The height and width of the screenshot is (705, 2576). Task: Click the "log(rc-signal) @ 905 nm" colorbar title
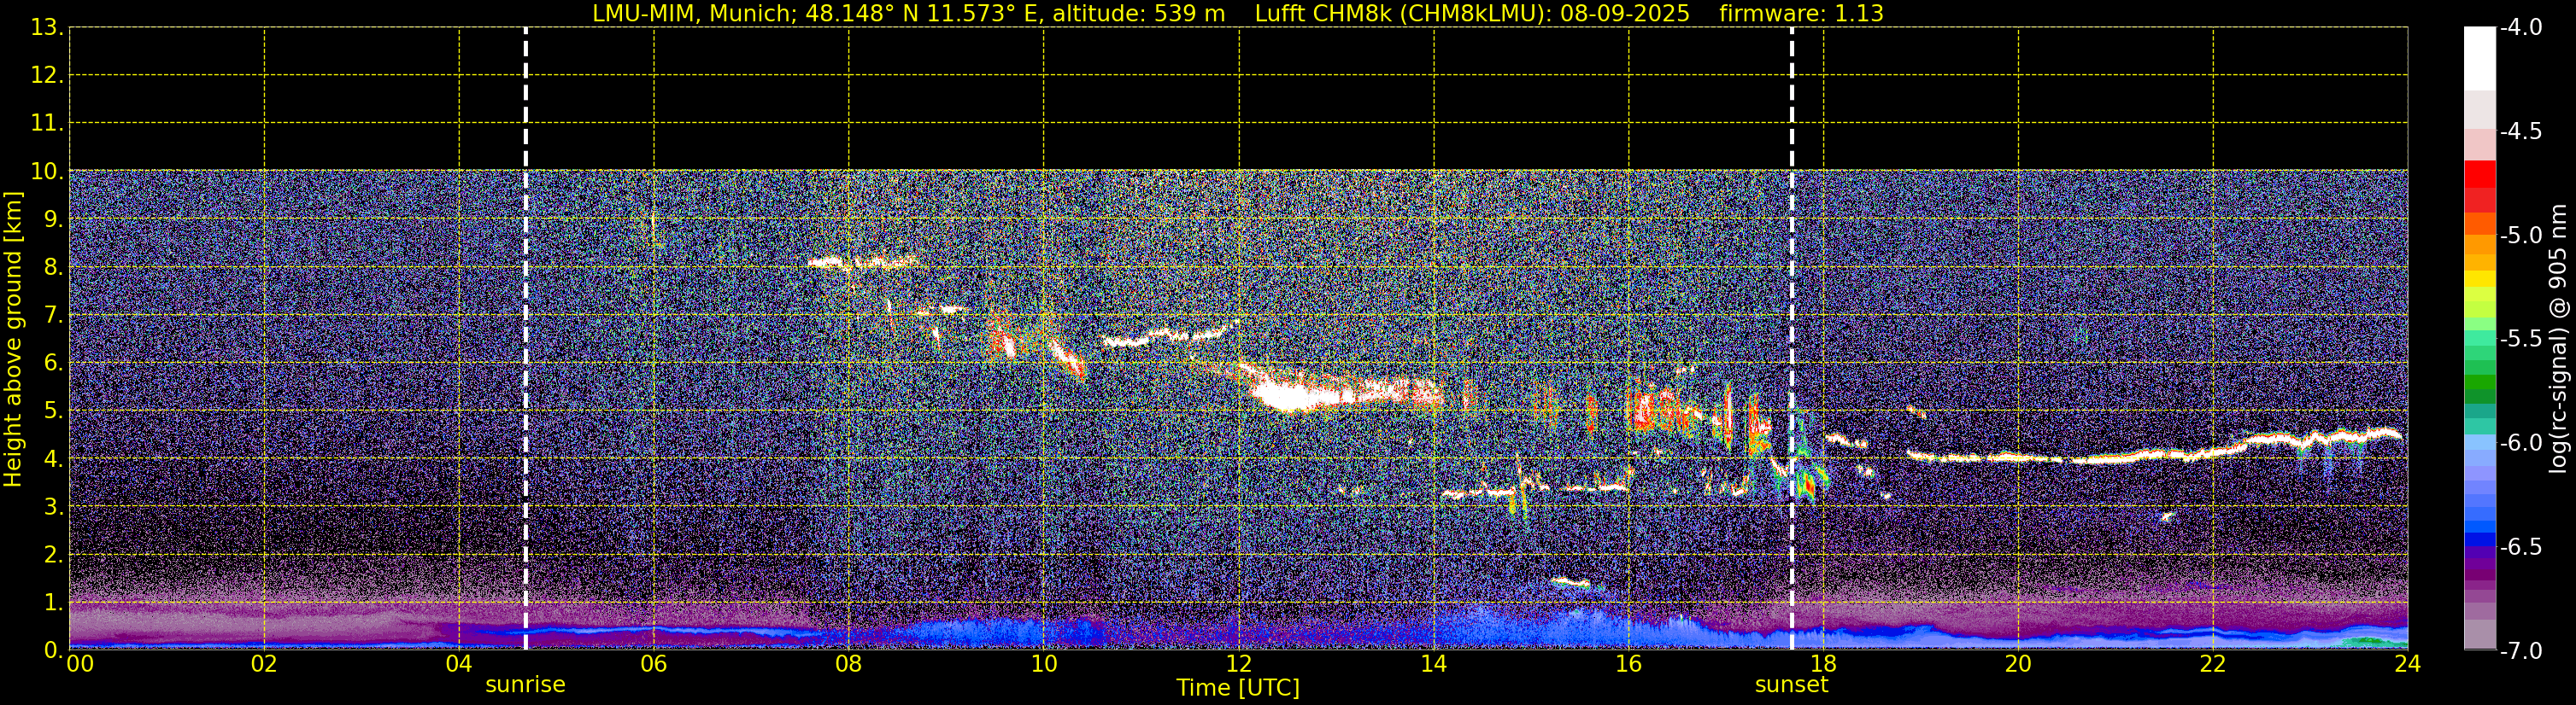(x=2558, y=339)
